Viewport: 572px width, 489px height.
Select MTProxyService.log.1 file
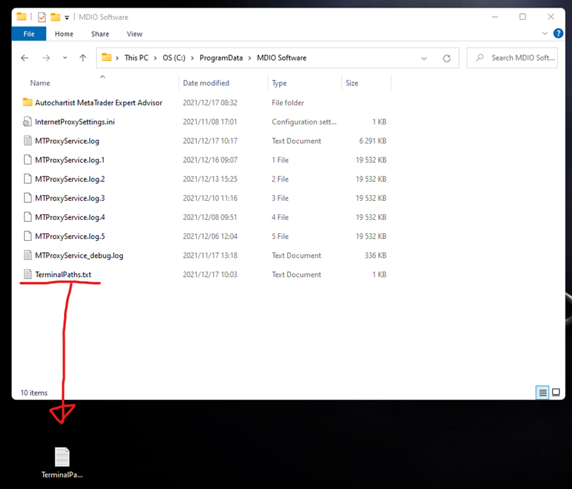70,159
